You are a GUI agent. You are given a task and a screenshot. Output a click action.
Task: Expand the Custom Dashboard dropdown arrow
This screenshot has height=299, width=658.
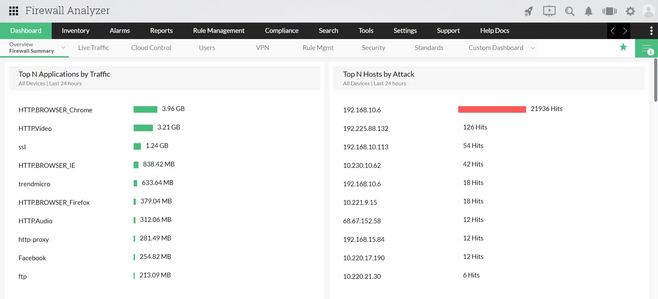(x=533, y=48)
